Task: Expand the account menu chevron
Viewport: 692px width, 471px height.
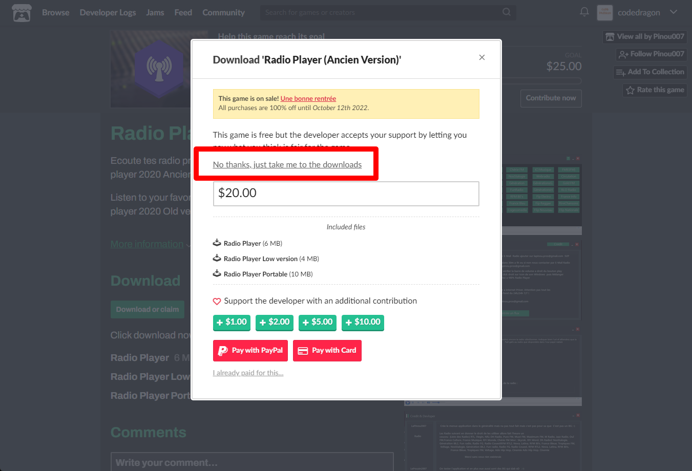Action: (x=674, y=12)
